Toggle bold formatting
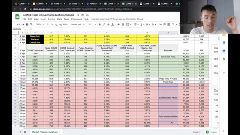 tap(100, 24)
